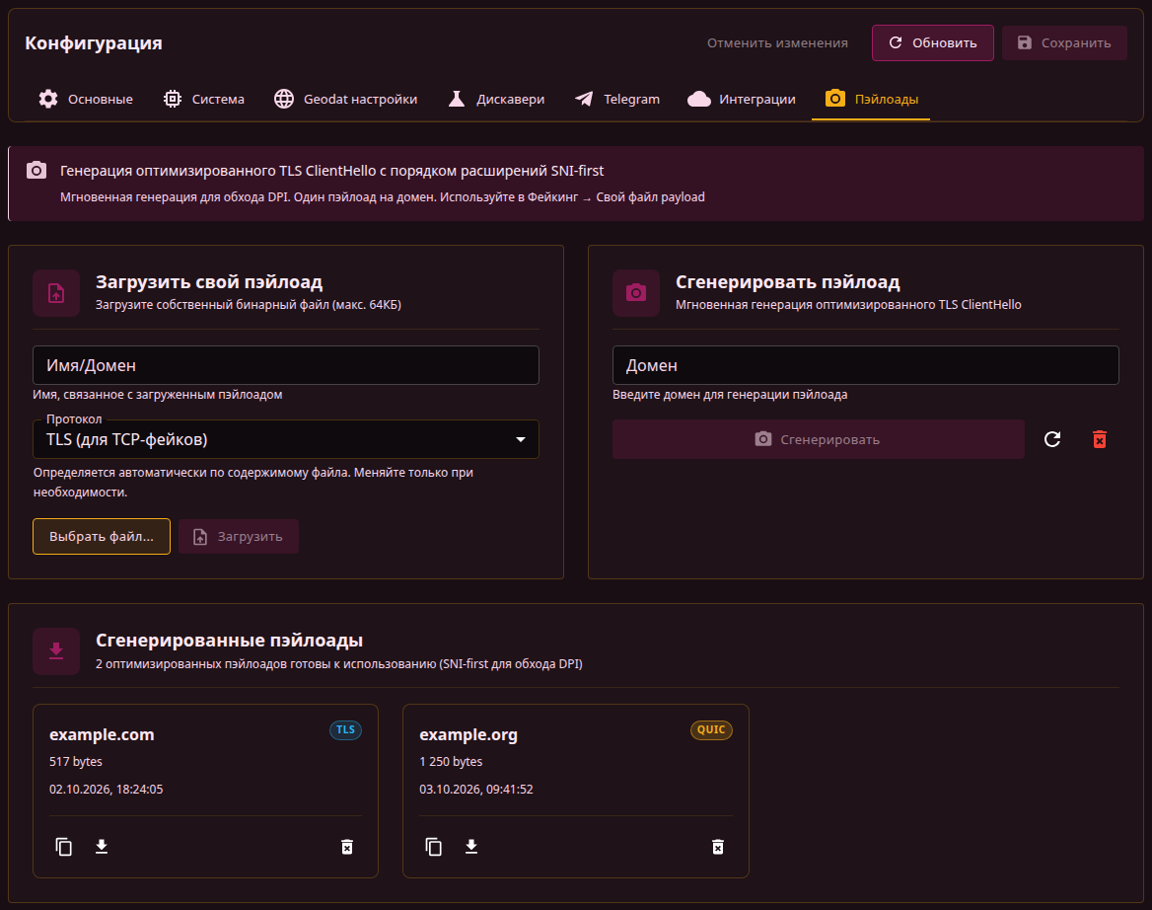Screen dimensions: 1152x910
Task: Copy the example.org payload
Action: (x=433, y=847)
